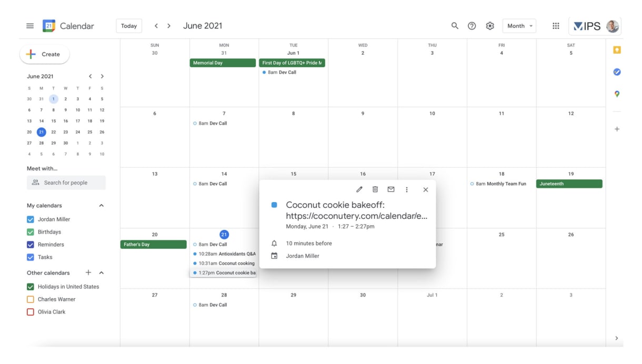Delete the Coconut cookie bakeoff event

coord(375,189)
